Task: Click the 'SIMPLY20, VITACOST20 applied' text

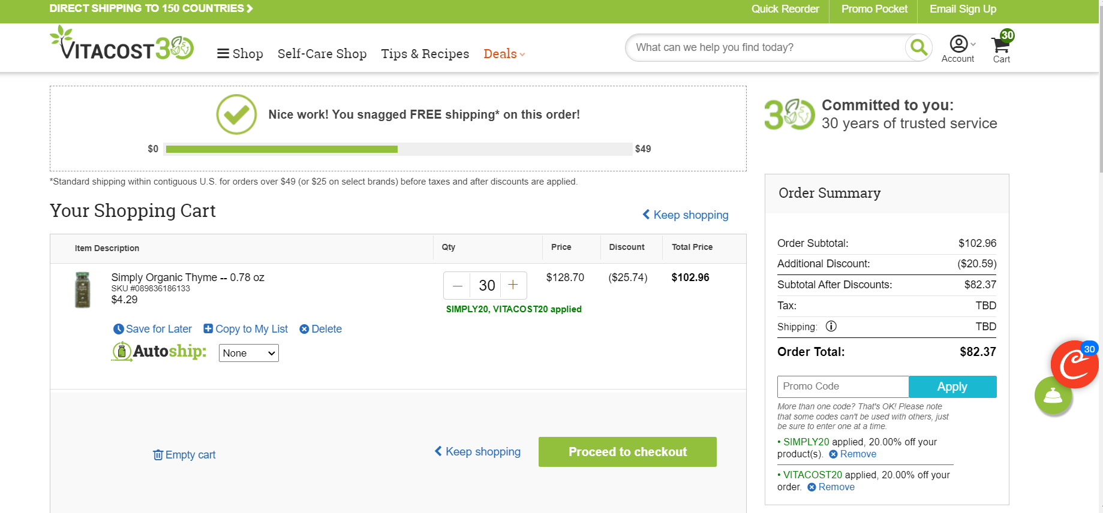Action: click(x=514, y=309)
